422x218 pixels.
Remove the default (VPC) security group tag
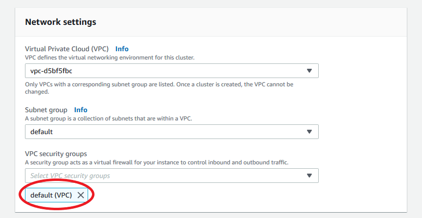(x=81, y=195)
